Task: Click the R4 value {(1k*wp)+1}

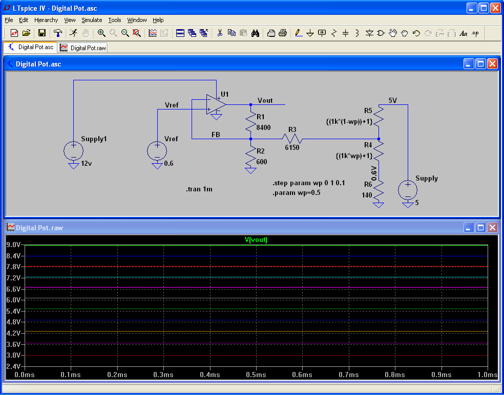Action: [x=354, y=156]
